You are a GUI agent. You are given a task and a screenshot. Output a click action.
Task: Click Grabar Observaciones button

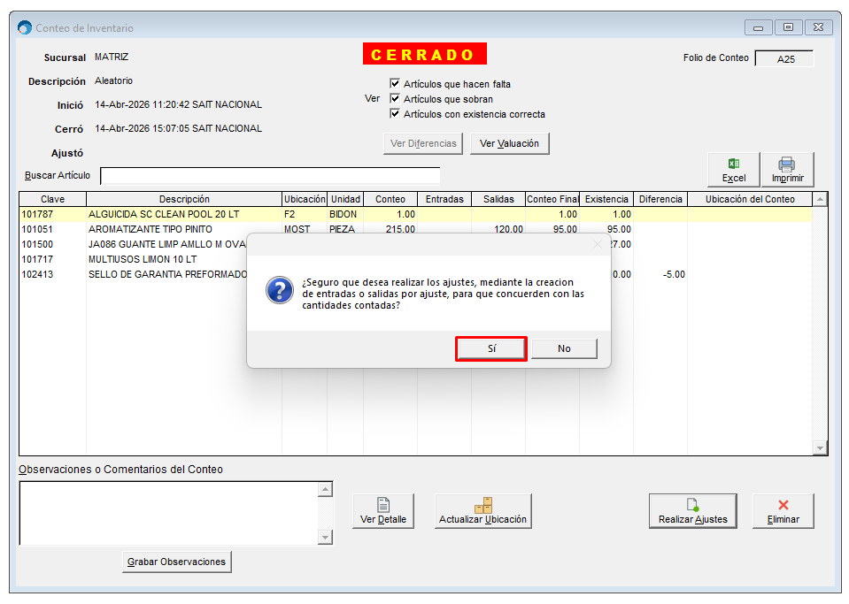tap(176, 562)
